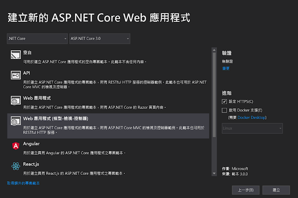Image resolution: width=298 pixels, height=198 pixels.
Task: Open the .NET Core framework dropdown
Action: coord(37,39)
